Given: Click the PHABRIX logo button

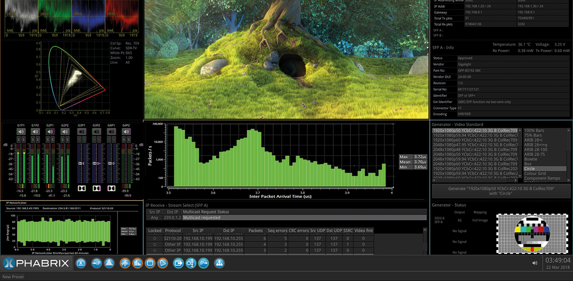Looking at the screenshot, I should (37, 263).
